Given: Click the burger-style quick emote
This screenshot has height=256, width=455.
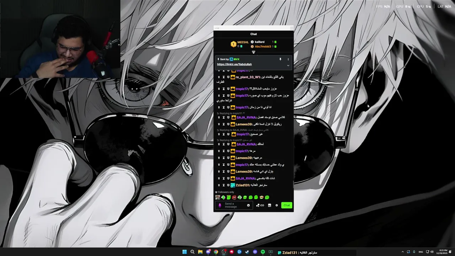Looking at the screenshot, I should click(262, 197).
